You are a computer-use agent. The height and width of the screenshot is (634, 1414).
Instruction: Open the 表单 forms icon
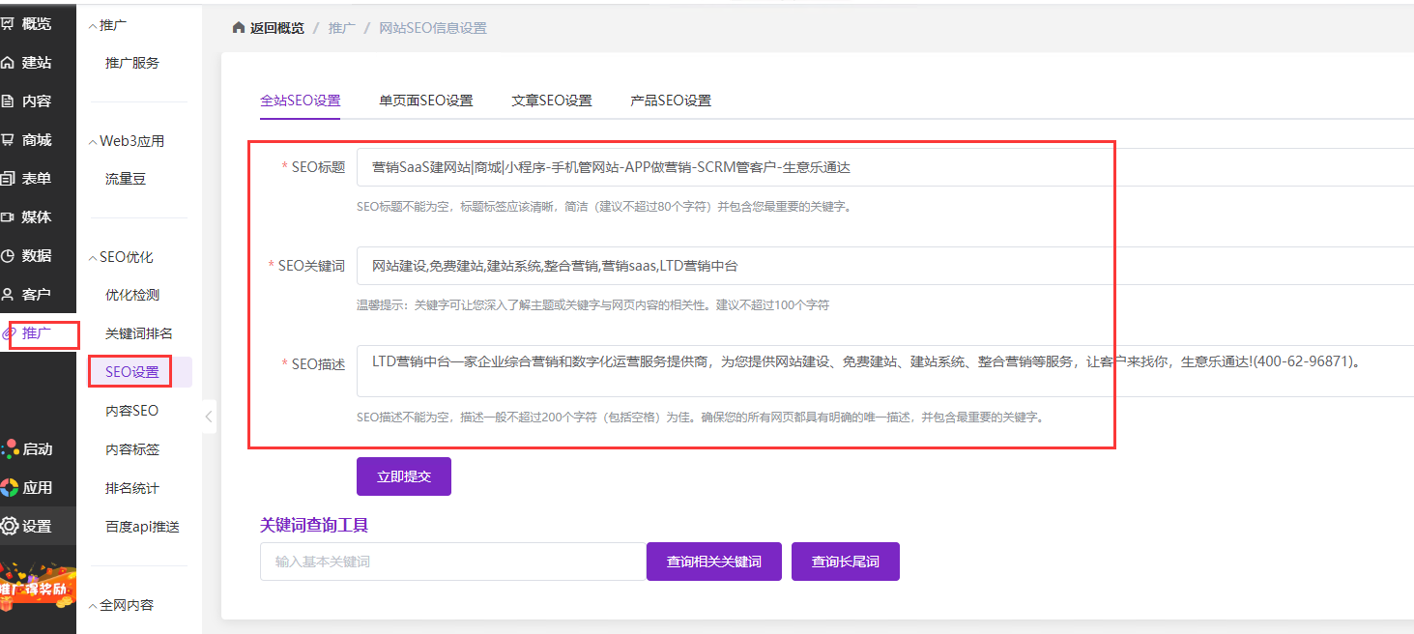coord(9,179)
